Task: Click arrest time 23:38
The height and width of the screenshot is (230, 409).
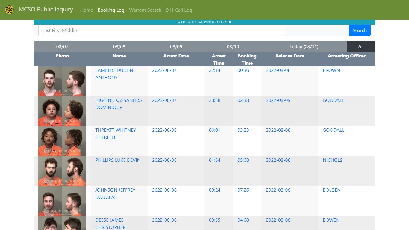Action: [x=215, y=100]
